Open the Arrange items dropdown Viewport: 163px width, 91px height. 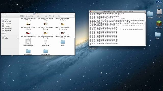click(x=33, y=16)
